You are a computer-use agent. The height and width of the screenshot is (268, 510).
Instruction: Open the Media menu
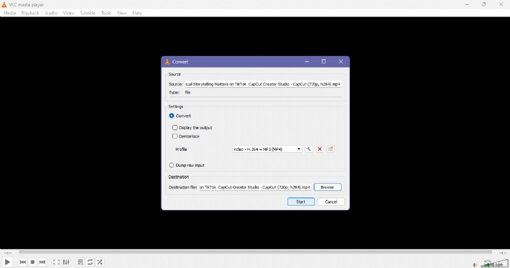coord(10,13)
